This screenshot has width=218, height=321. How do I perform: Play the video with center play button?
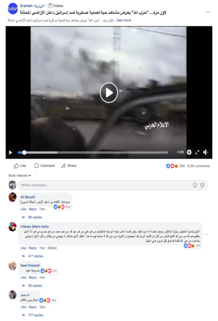[109, 93]
